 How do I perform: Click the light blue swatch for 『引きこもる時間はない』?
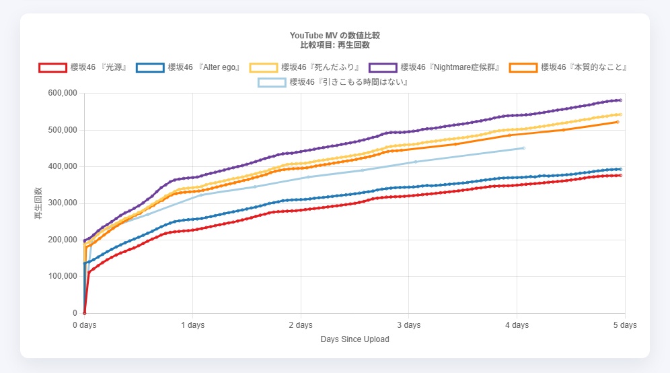point(271,82)
